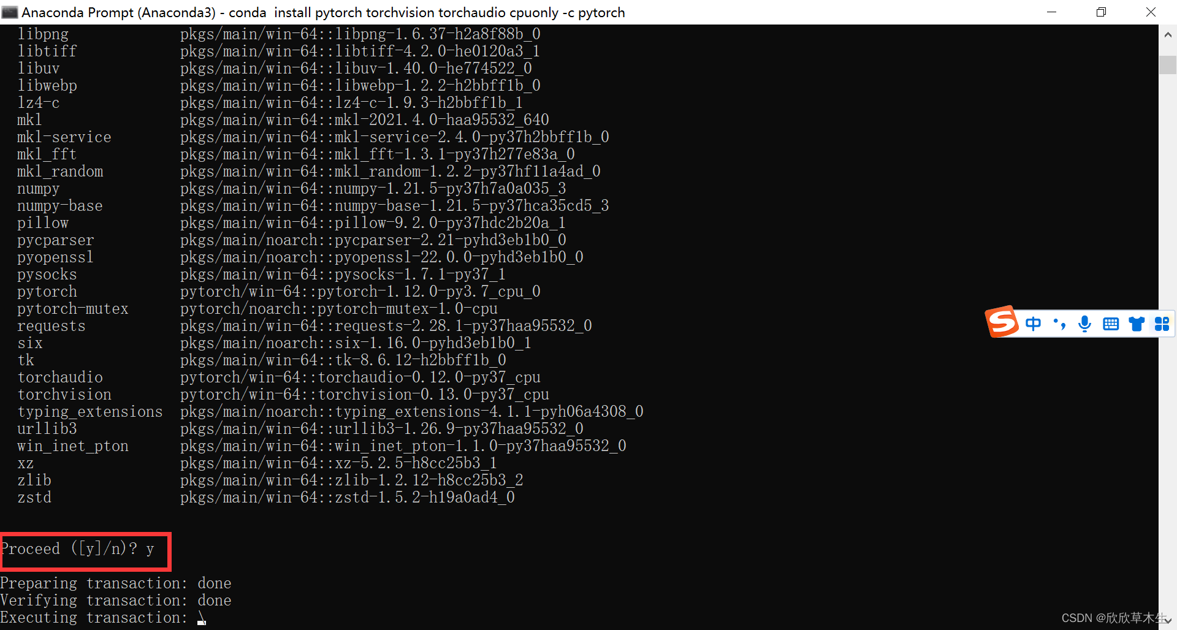The image size is (1177, 630).
Task: Open Sogou skin shirt icon
Action: (1137, 324)
